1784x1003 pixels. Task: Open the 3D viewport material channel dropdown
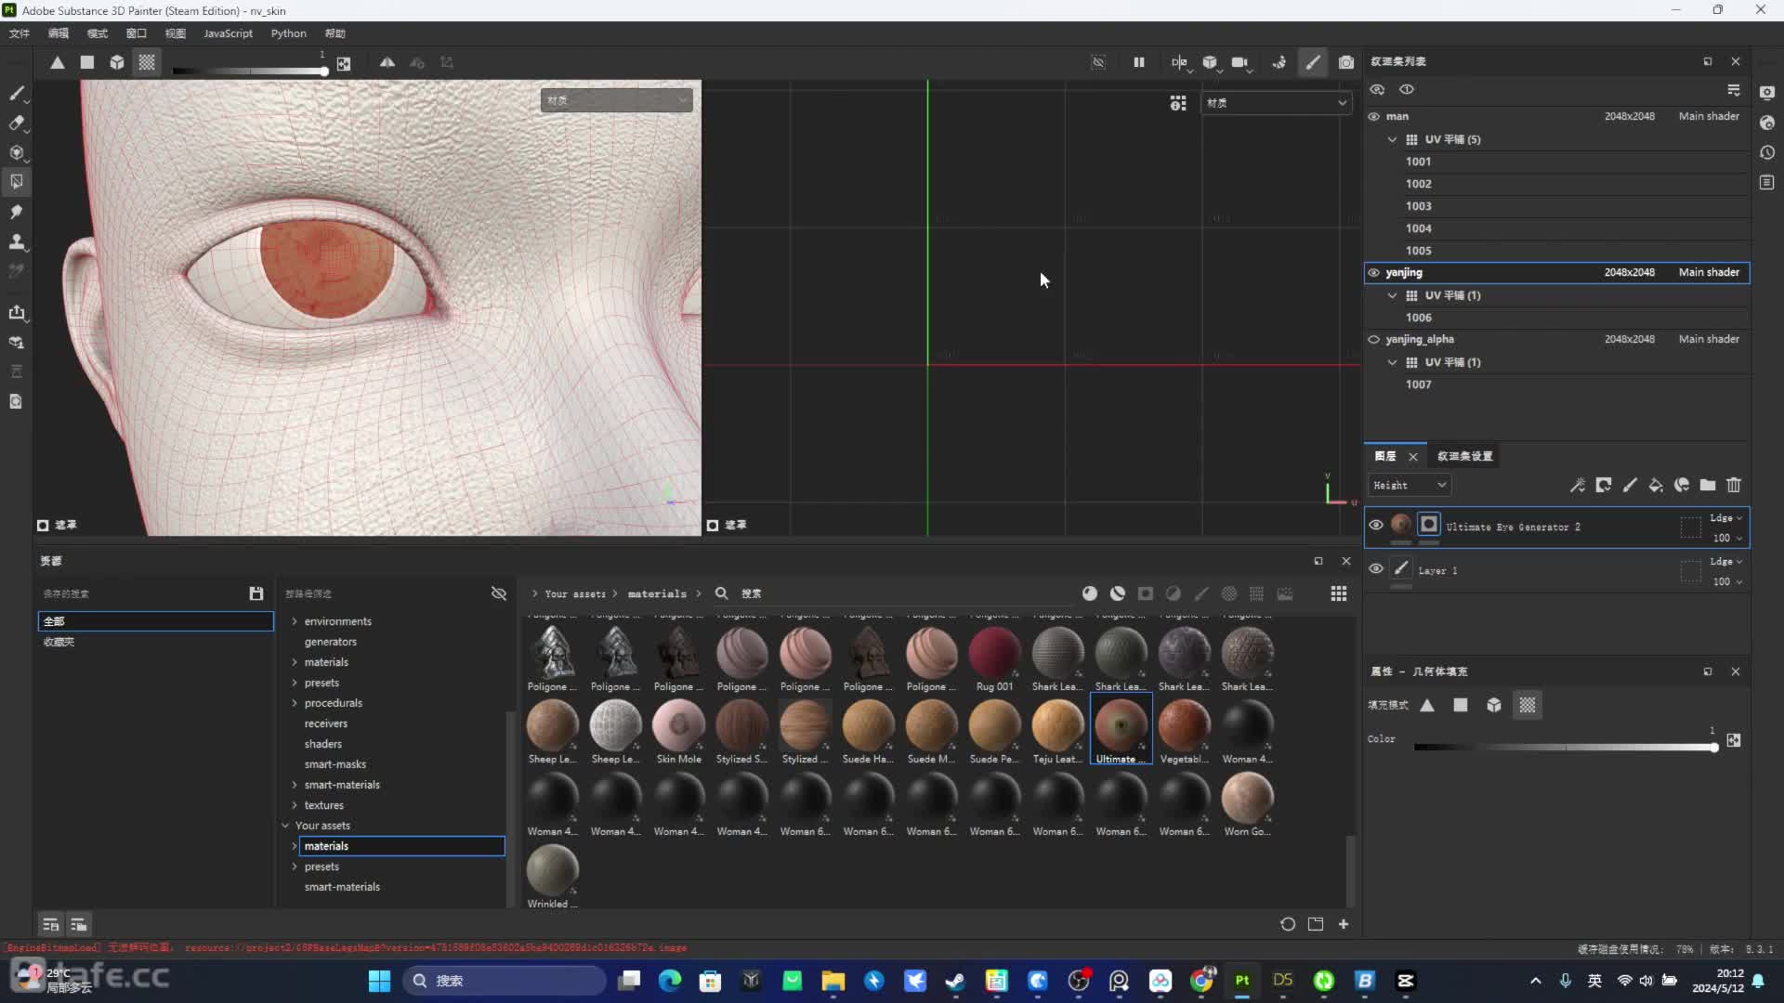coord(616,100)
